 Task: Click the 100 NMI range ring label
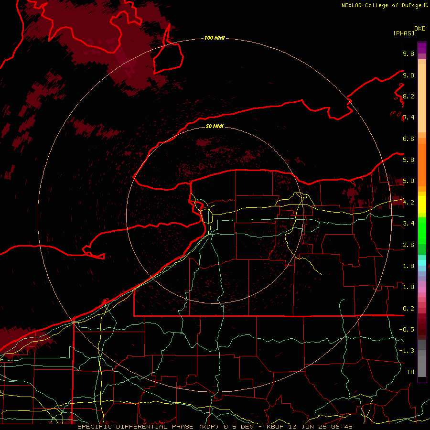(x=215, y=38)
